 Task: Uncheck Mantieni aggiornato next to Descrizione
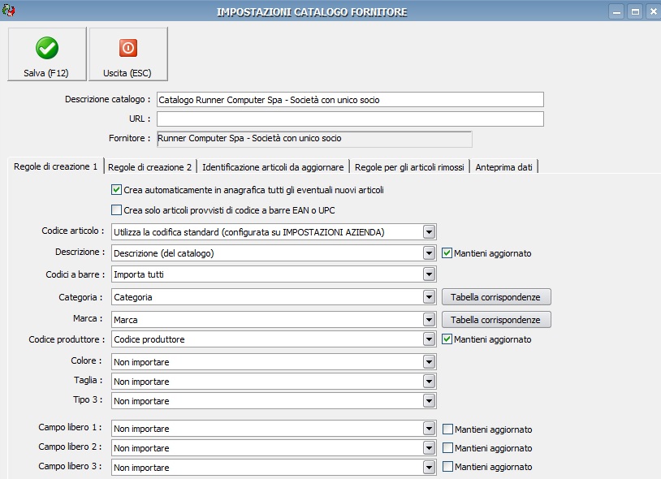tap(447, 252)
